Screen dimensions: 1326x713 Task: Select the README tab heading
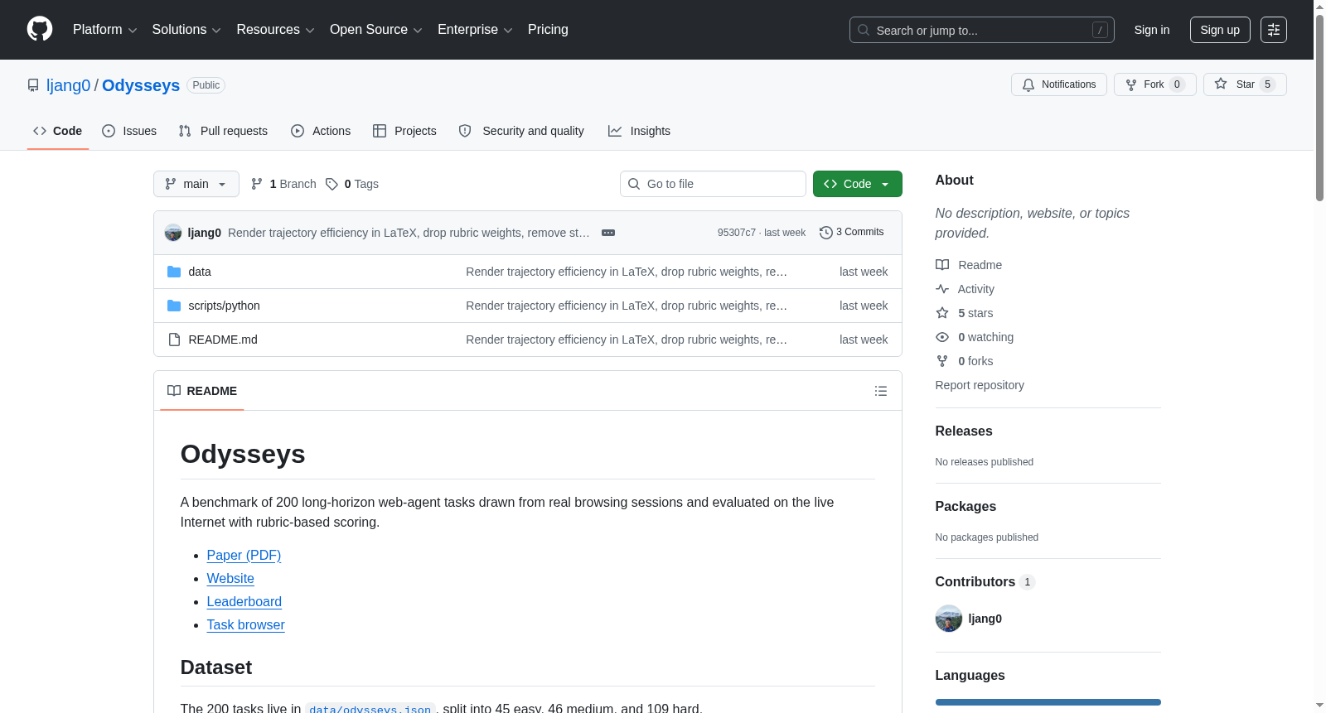[x=202, y=391]
